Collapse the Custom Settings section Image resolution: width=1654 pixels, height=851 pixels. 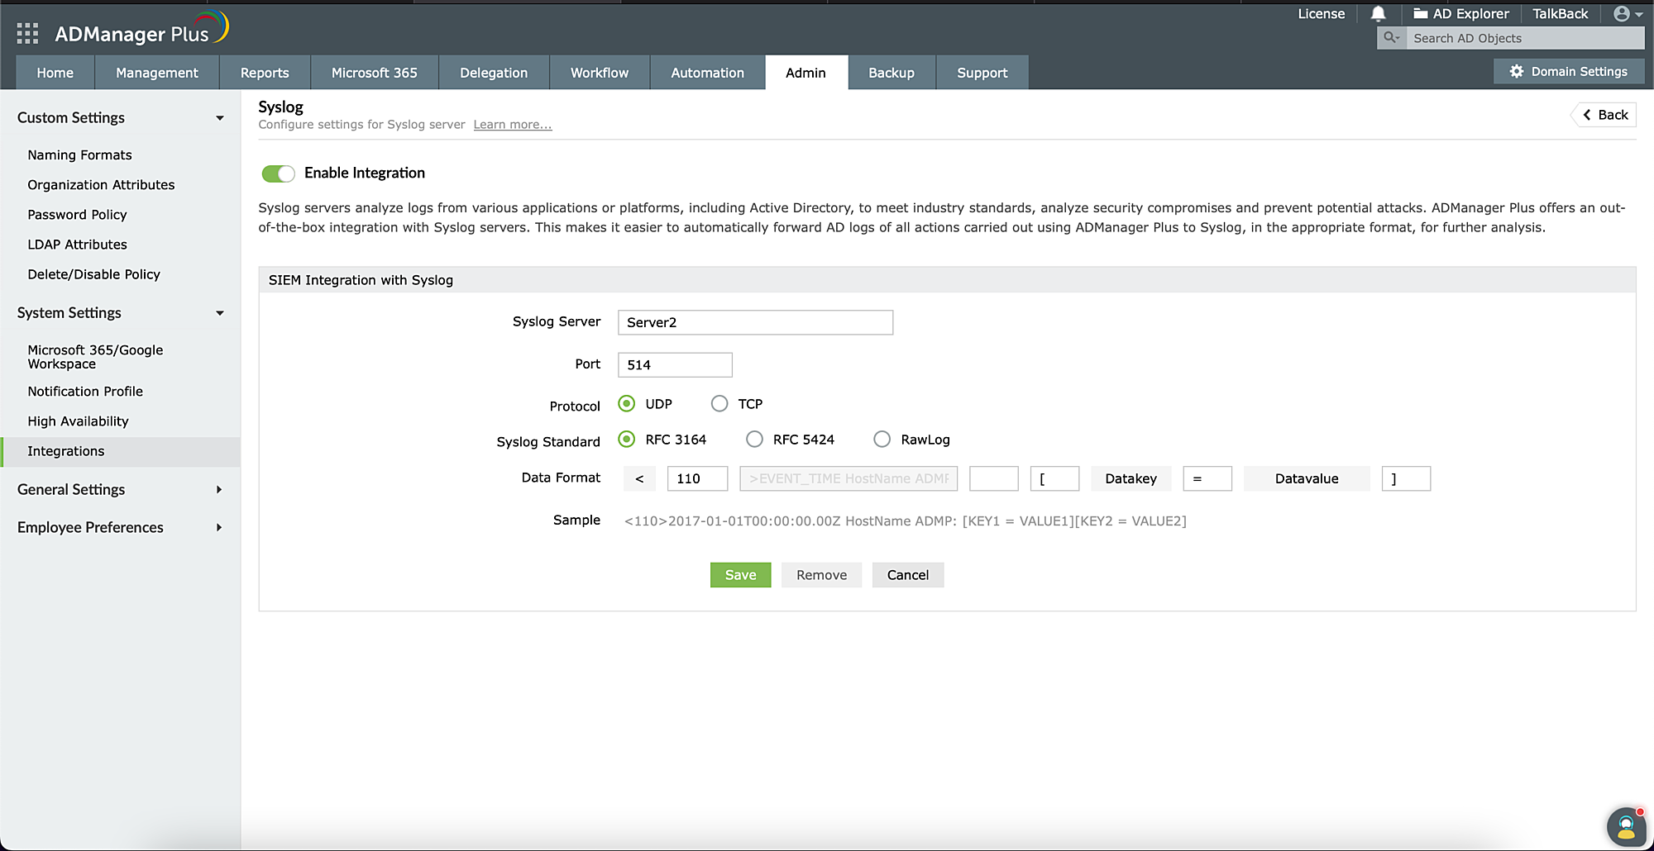(x=219, y=118)
